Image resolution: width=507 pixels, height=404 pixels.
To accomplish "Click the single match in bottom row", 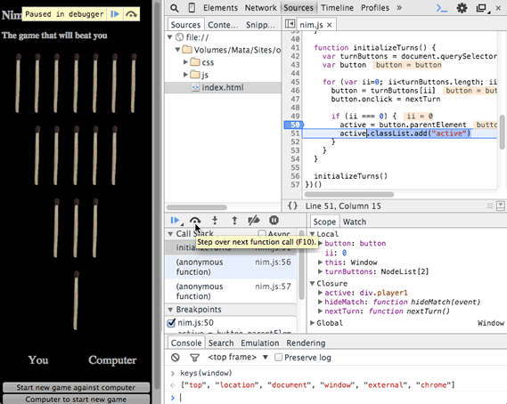I will [76, 301].
